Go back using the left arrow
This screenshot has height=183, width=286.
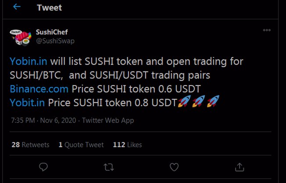click(17, 7)
